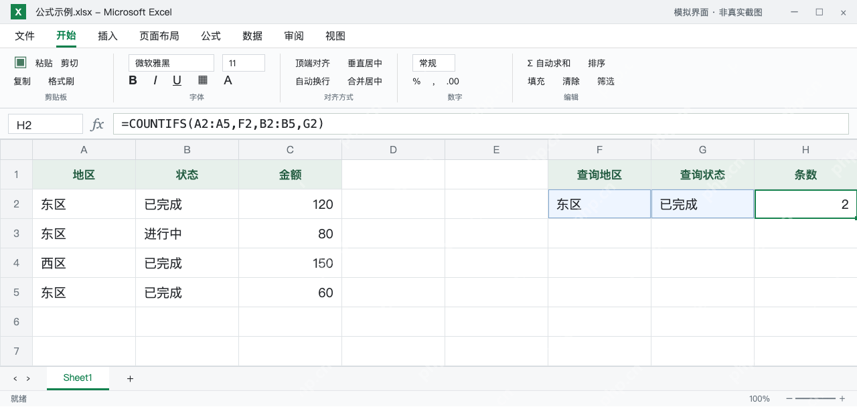Toggle 自动换行 wrap text
The image size is (857, 407).
pyautogui.click(x=313, y=81)
